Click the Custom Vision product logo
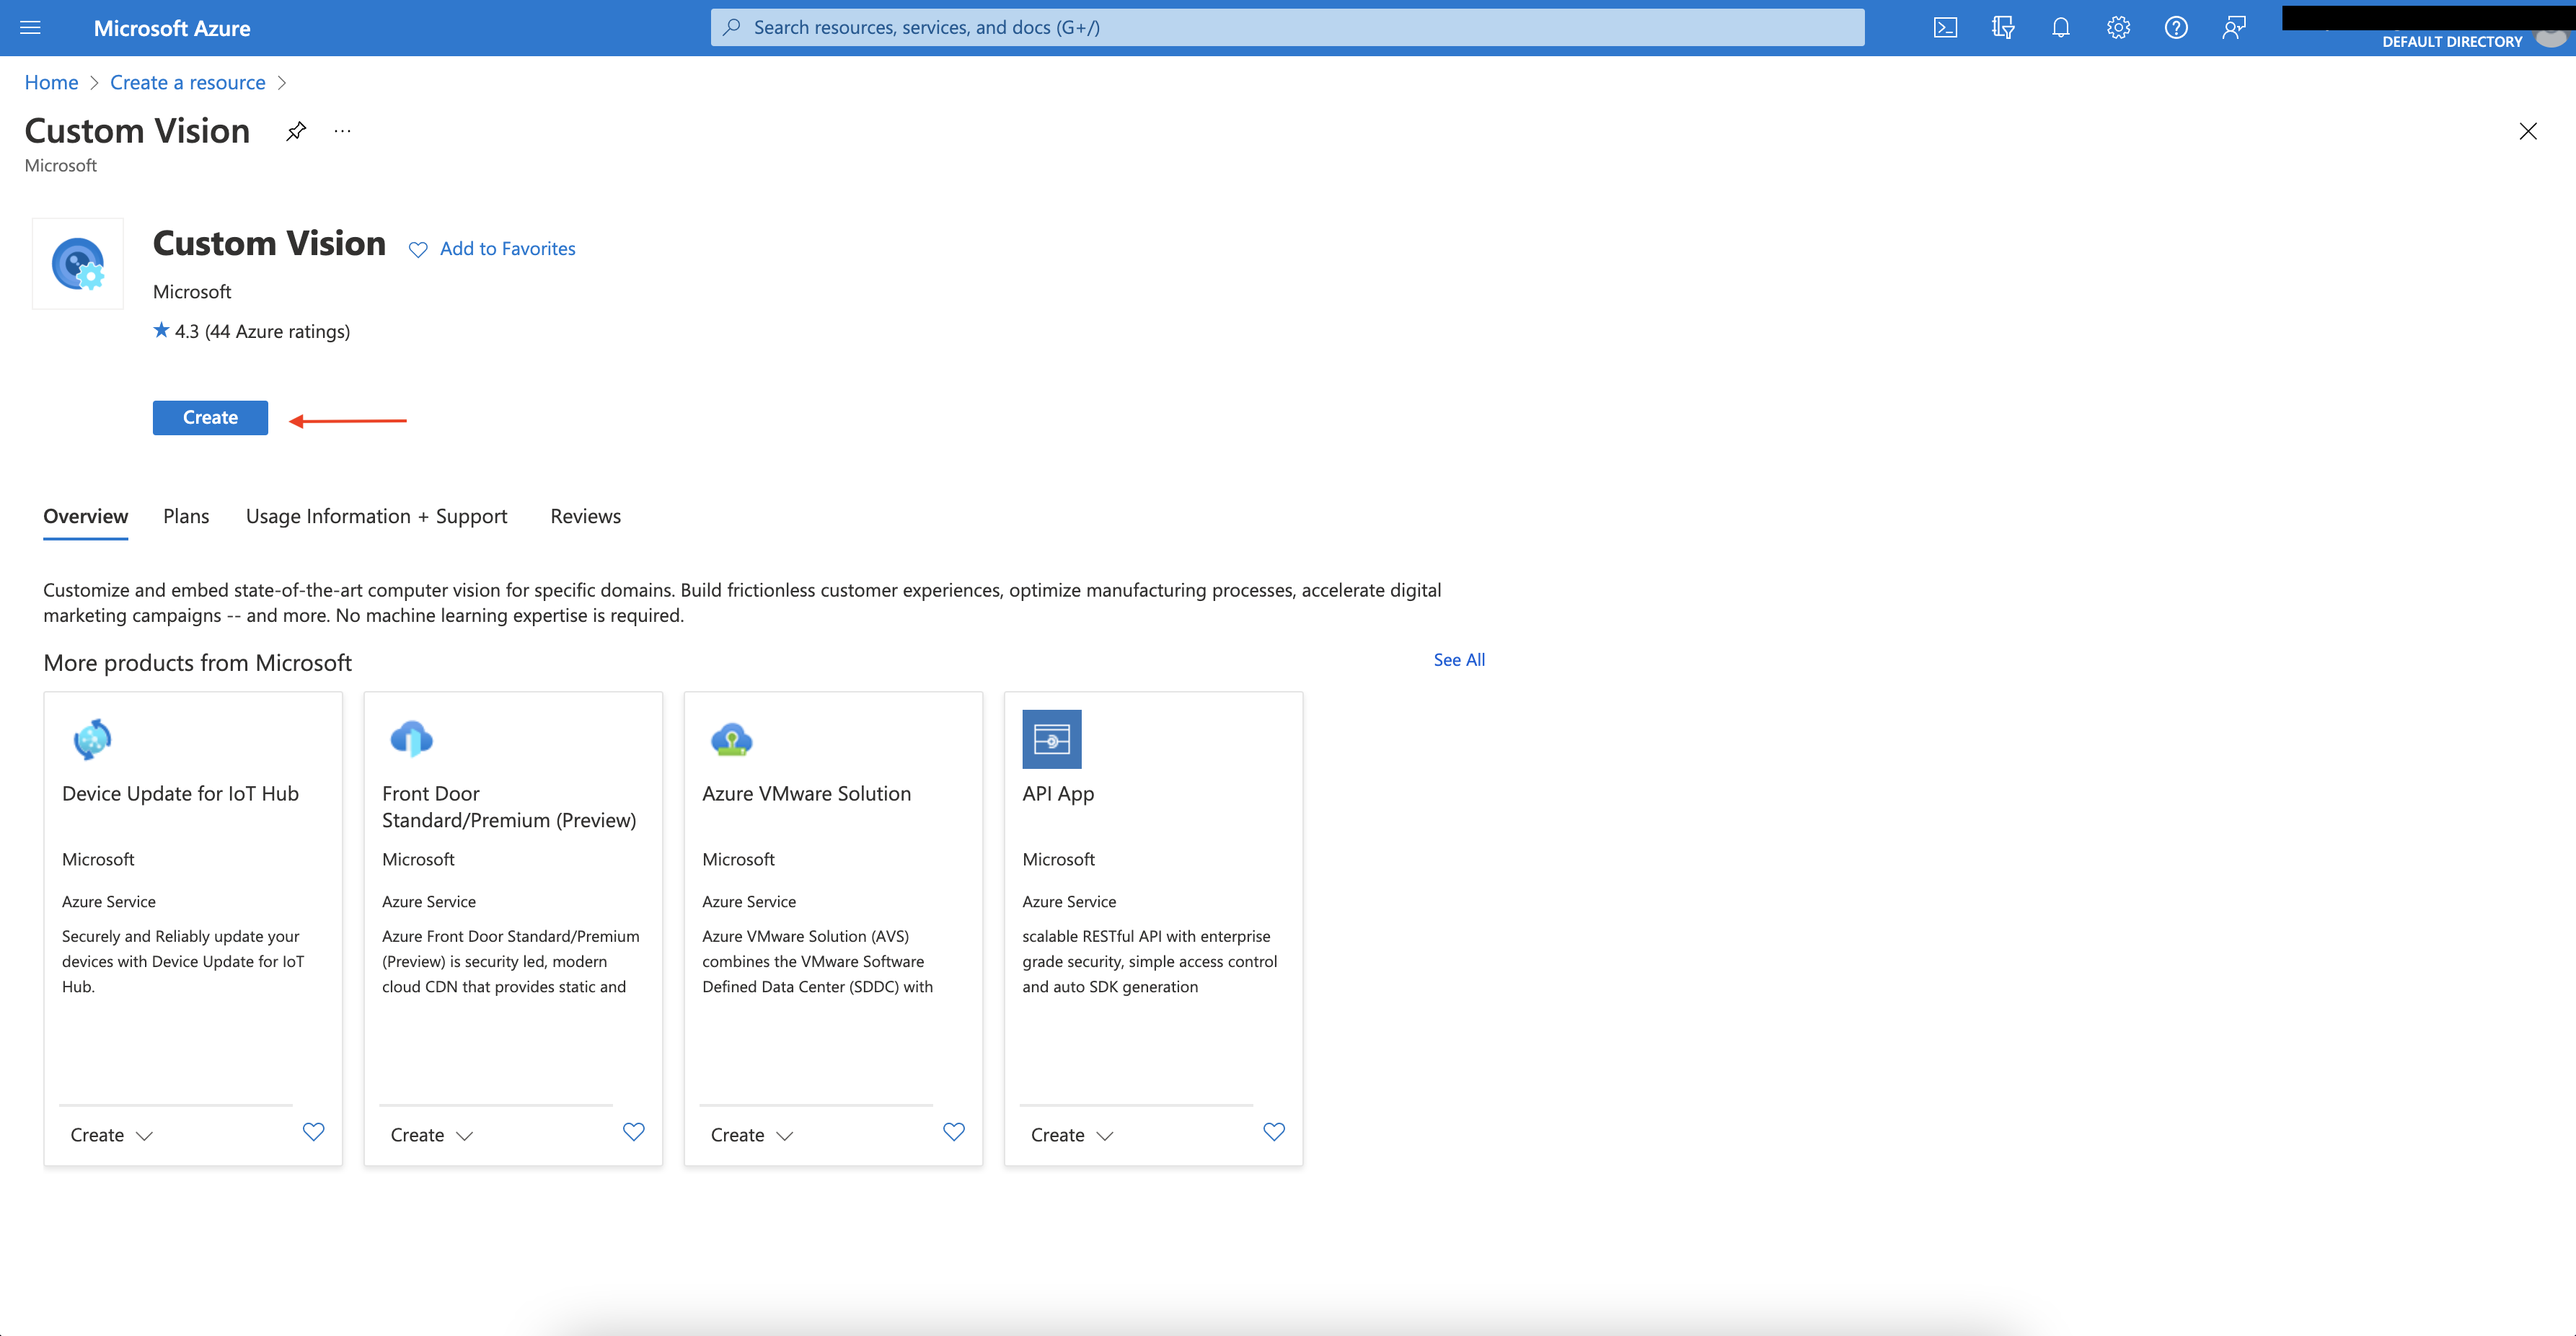Viewport: 2576px width, 1336px height. pyautogui.click(x=78, y=264)
